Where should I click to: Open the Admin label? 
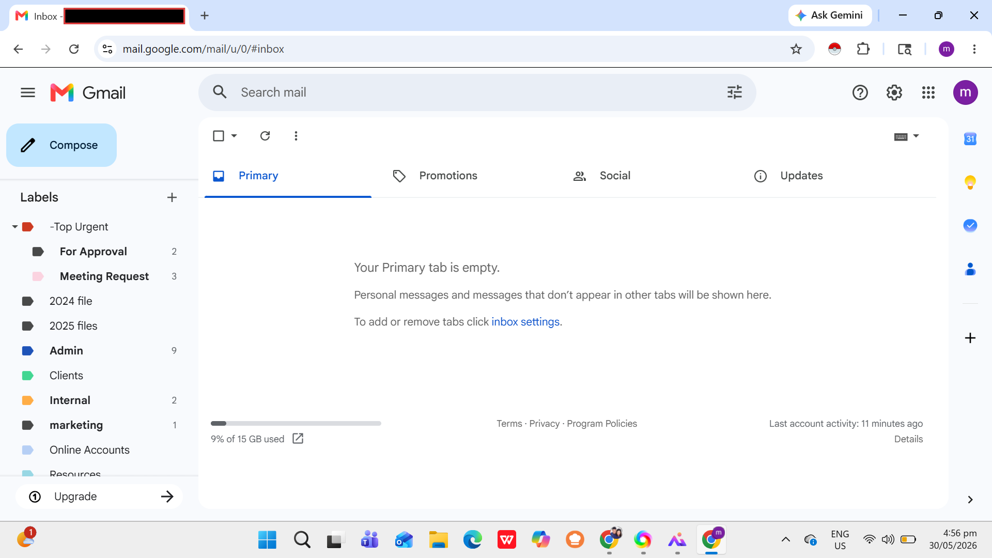pyautogui.click(x=66, y=351)
